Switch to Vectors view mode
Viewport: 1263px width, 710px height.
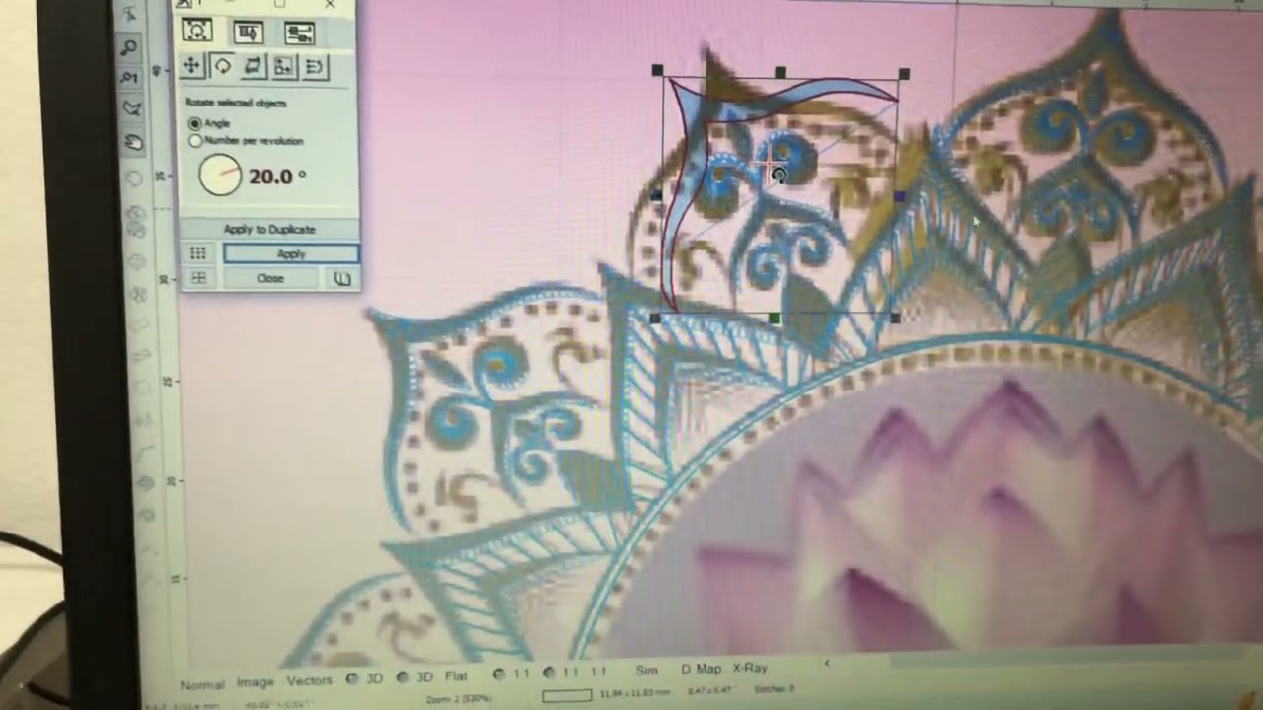(x=310, y=681)
